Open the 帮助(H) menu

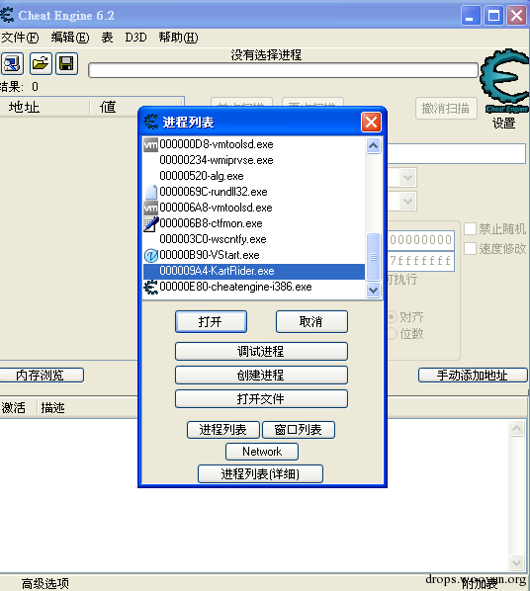[178, 38]
